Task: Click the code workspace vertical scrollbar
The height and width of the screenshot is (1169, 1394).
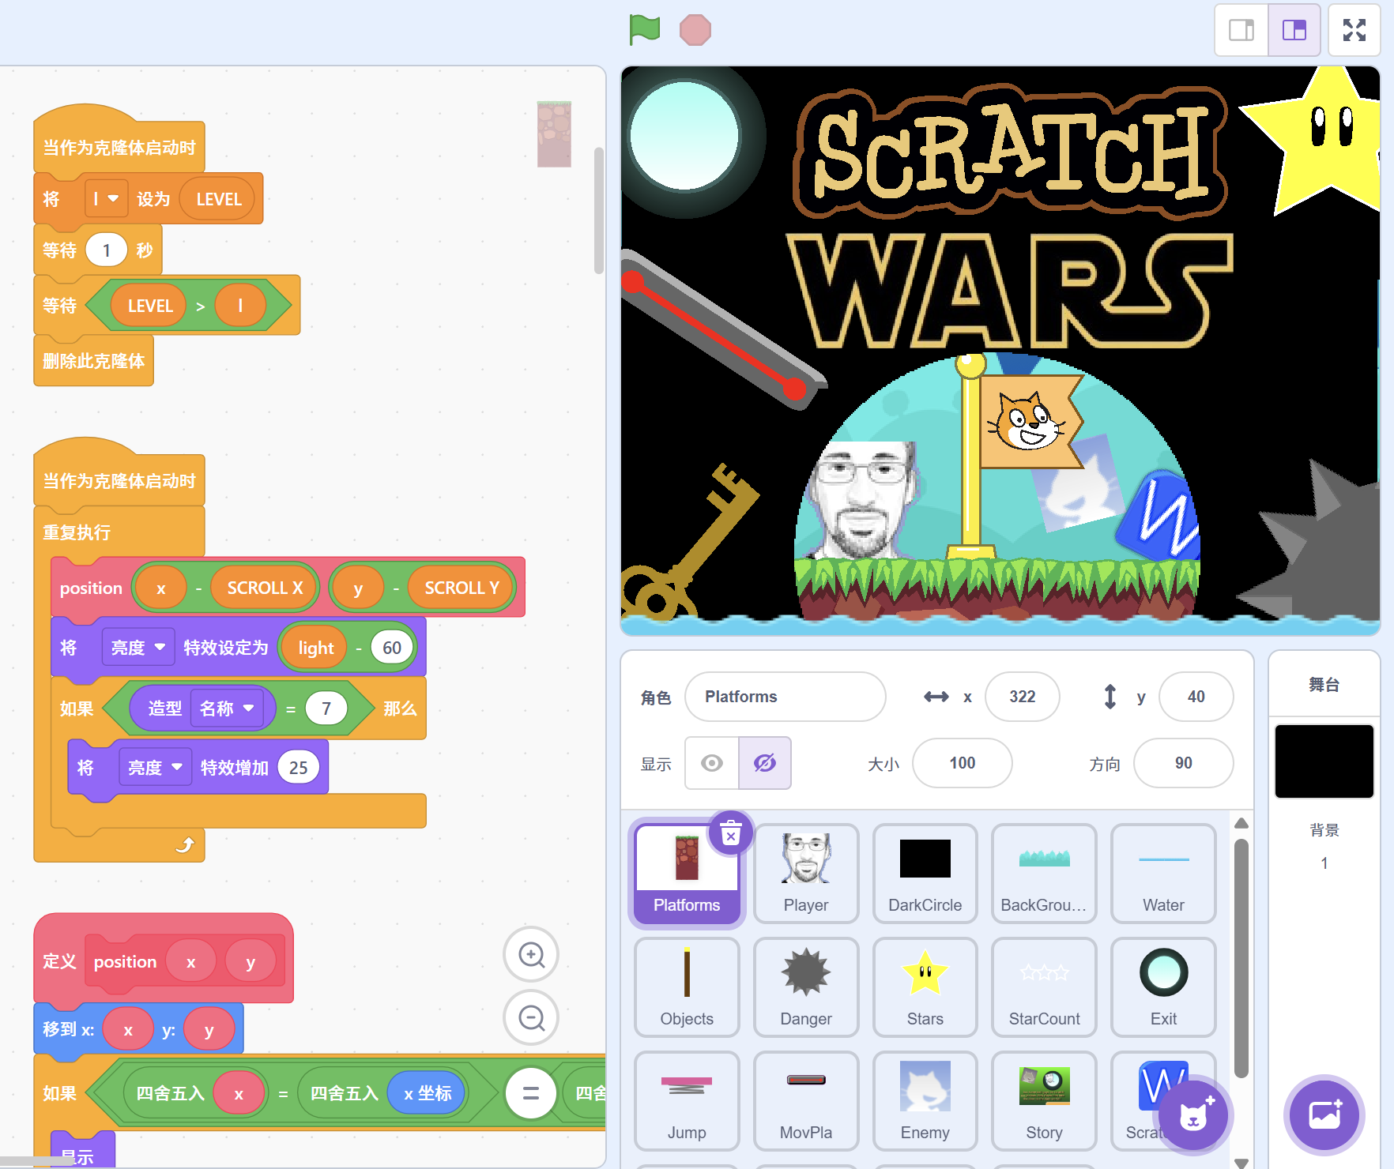Action: click(x=599, y=210)
